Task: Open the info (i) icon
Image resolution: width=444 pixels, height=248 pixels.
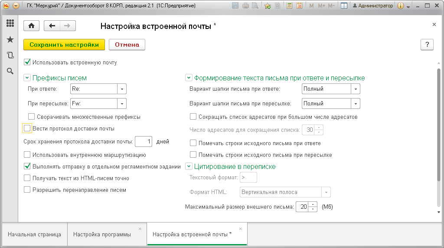Action: [x=400, y=6]
